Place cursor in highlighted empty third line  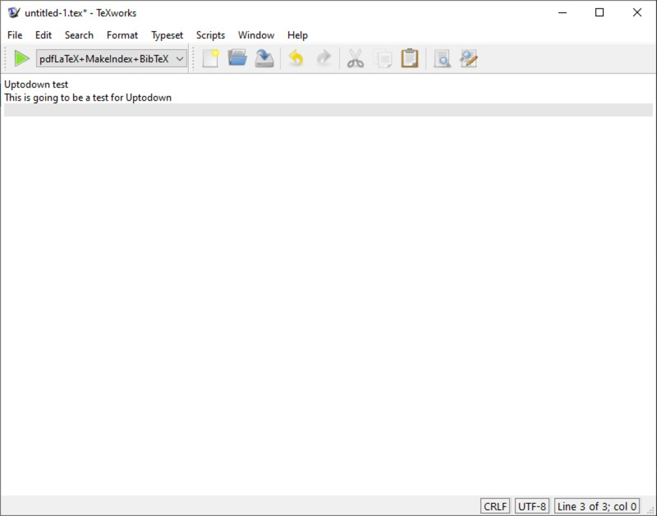(328, 110)
